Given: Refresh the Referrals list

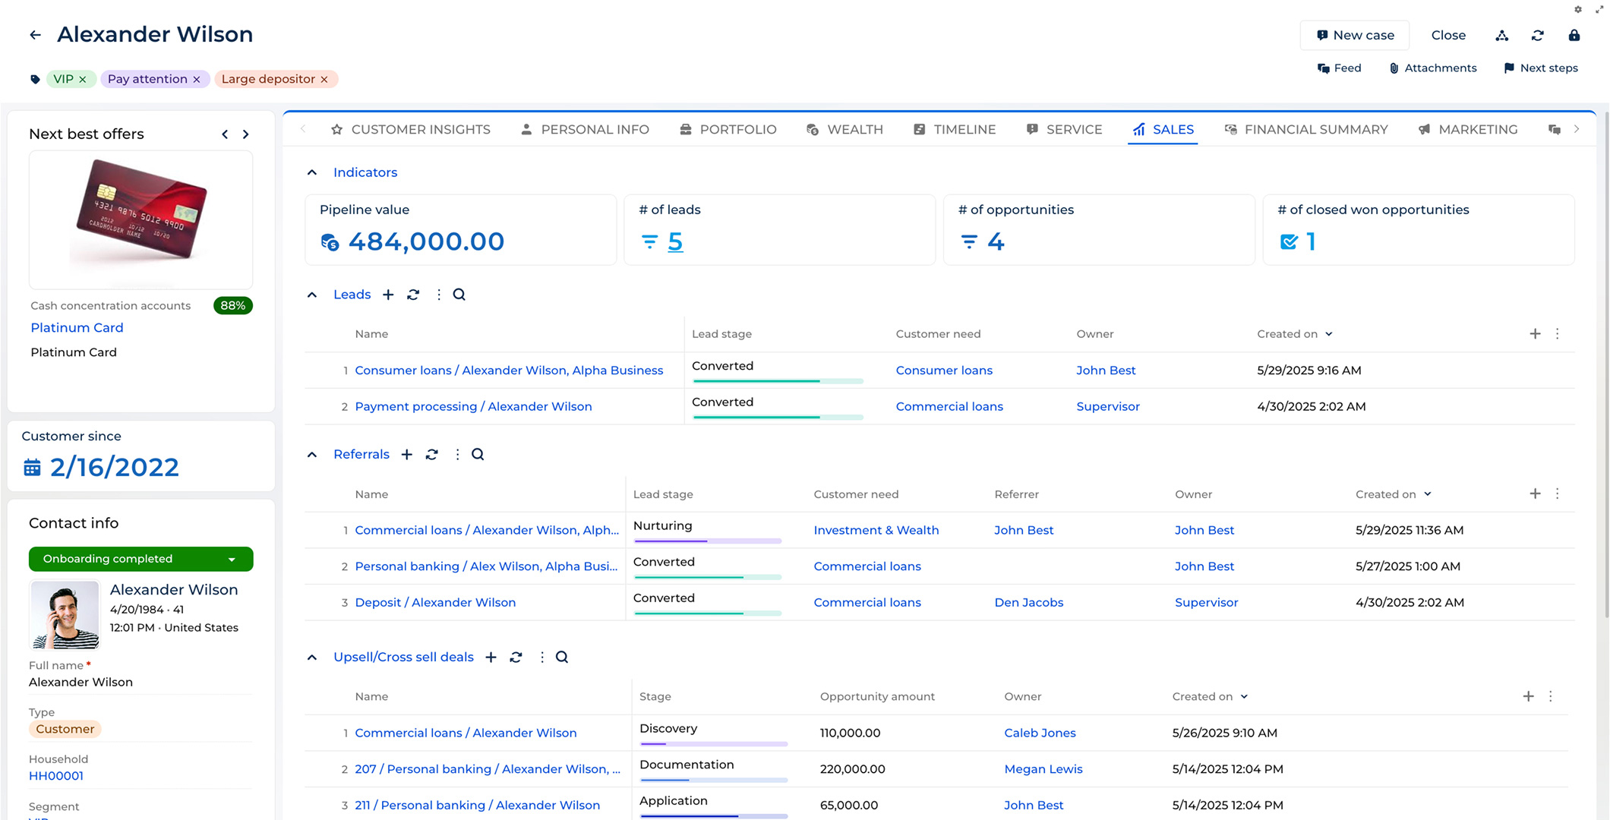Looking at the screenshot, I should click(432, 454).
